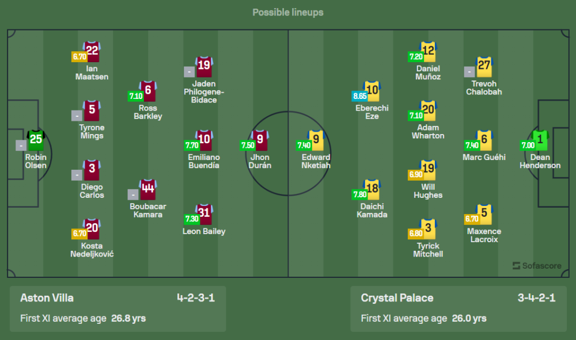Click Boubacar Kamara's number 44 shirt
This screenshot has width=576, height=340.
[x=148, y=189]
